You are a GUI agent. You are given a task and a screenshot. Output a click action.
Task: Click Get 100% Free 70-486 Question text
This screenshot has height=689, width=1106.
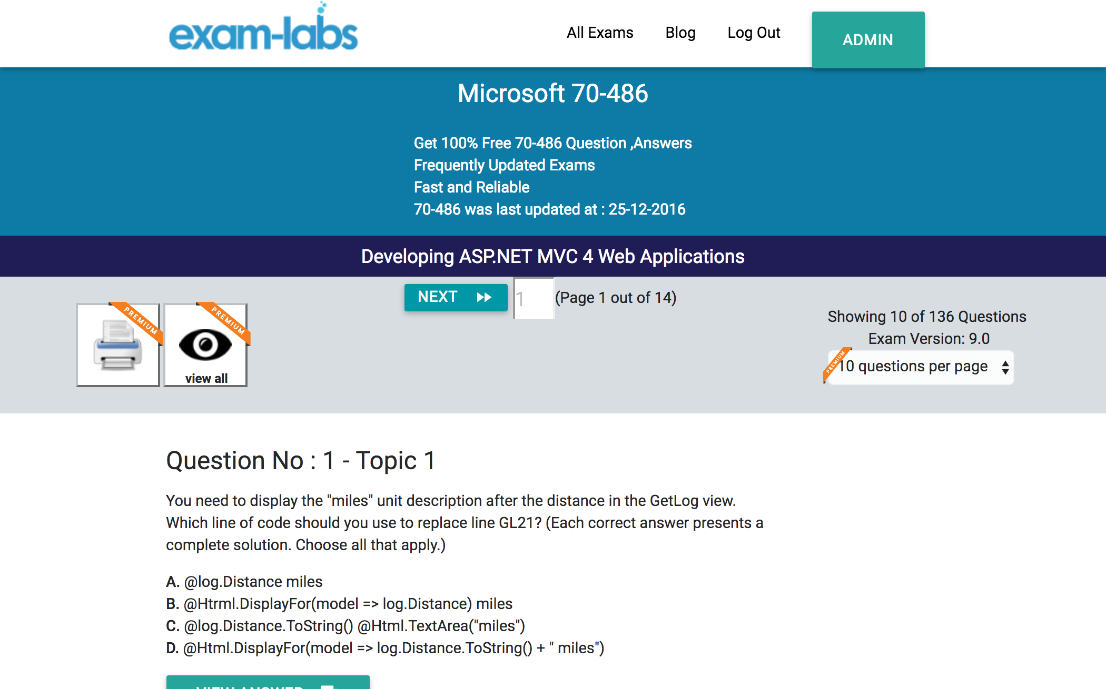553,143
